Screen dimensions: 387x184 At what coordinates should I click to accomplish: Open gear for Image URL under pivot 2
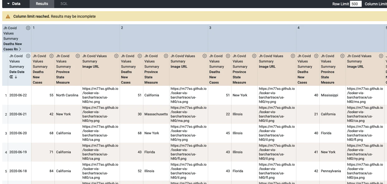click(204, 56)
